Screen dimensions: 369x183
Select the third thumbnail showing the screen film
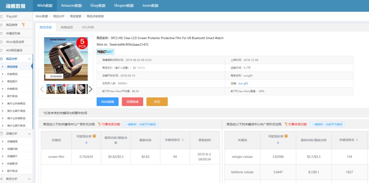(x=71, y=89)
